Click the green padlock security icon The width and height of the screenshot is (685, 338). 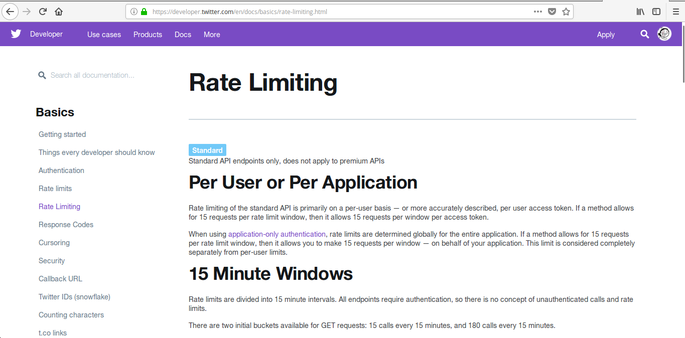pos(144,12)
